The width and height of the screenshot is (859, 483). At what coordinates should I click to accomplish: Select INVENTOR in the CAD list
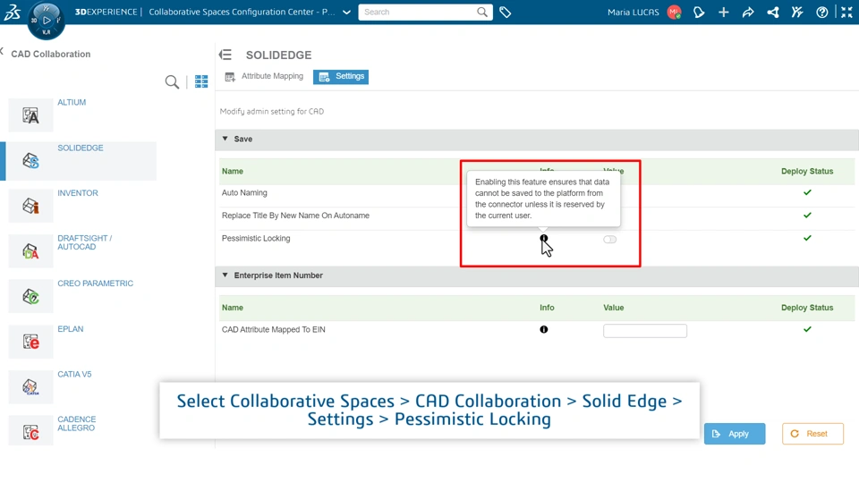coord(78,193)
